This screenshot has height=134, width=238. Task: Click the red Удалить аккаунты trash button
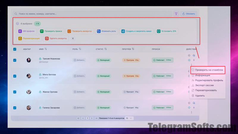click(x=56, y=38)
